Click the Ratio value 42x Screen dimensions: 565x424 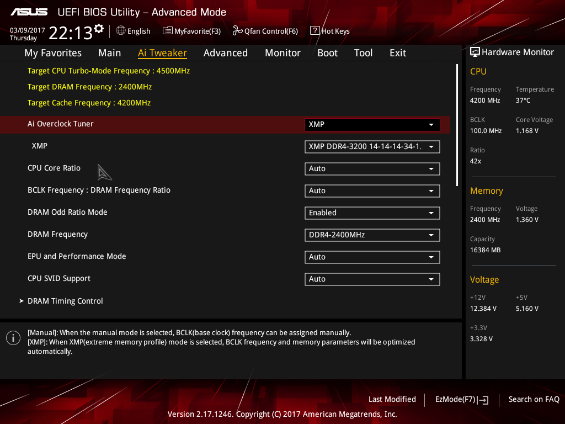point(475,161)
